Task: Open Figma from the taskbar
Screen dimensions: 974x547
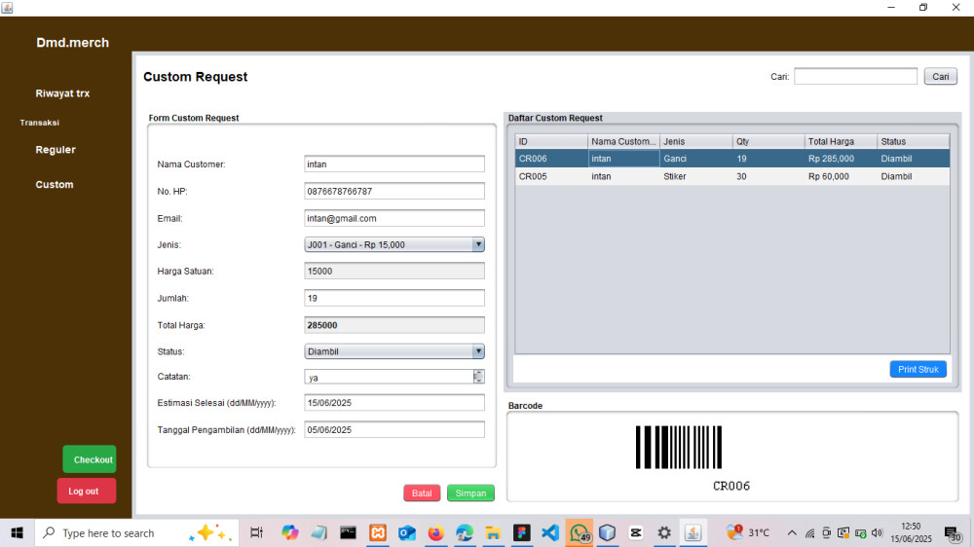Action: click(522, 532)
